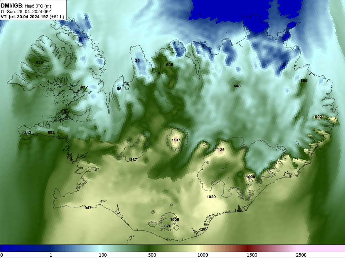345x258 pixels.
Task: Click the 1029 height label
Action: coord(211,197)
